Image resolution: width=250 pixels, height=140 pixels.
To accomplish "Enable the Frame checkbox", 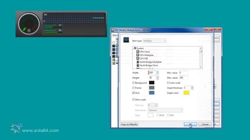I will point(134,88).
